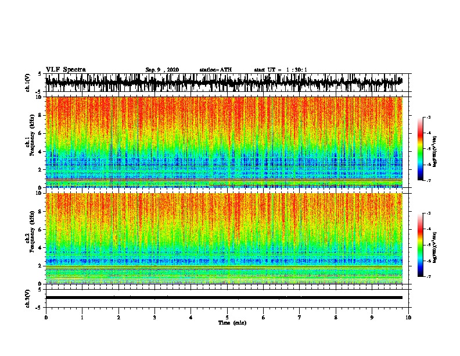Click the "station=ATH" header label

215,70
